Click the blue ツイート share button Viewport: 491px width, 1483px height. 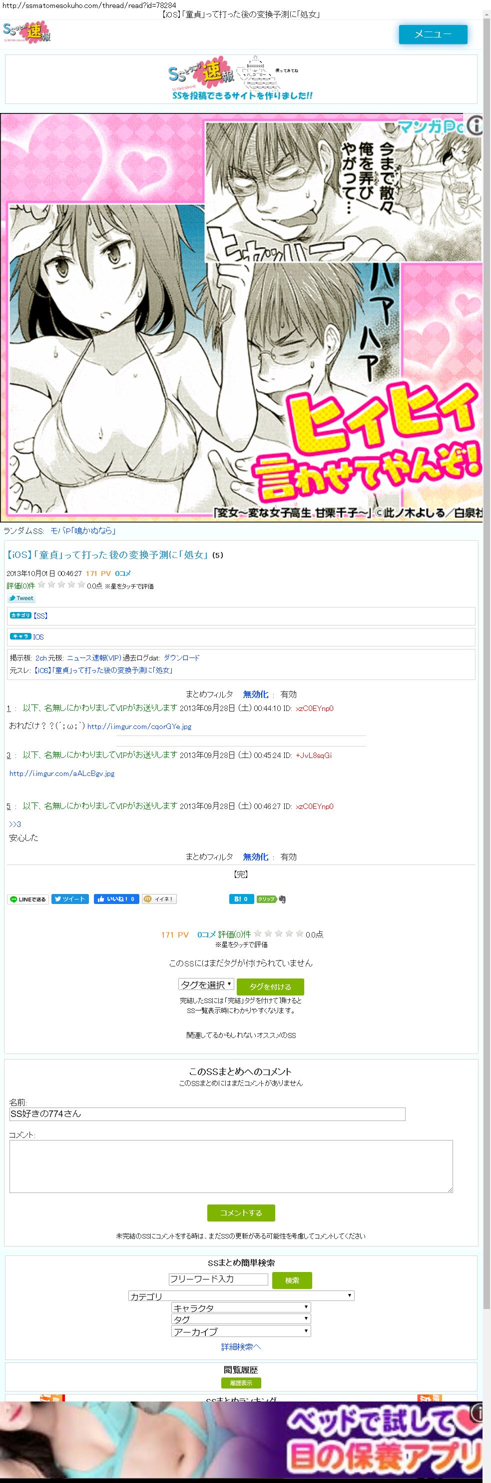tap(70, 899)
